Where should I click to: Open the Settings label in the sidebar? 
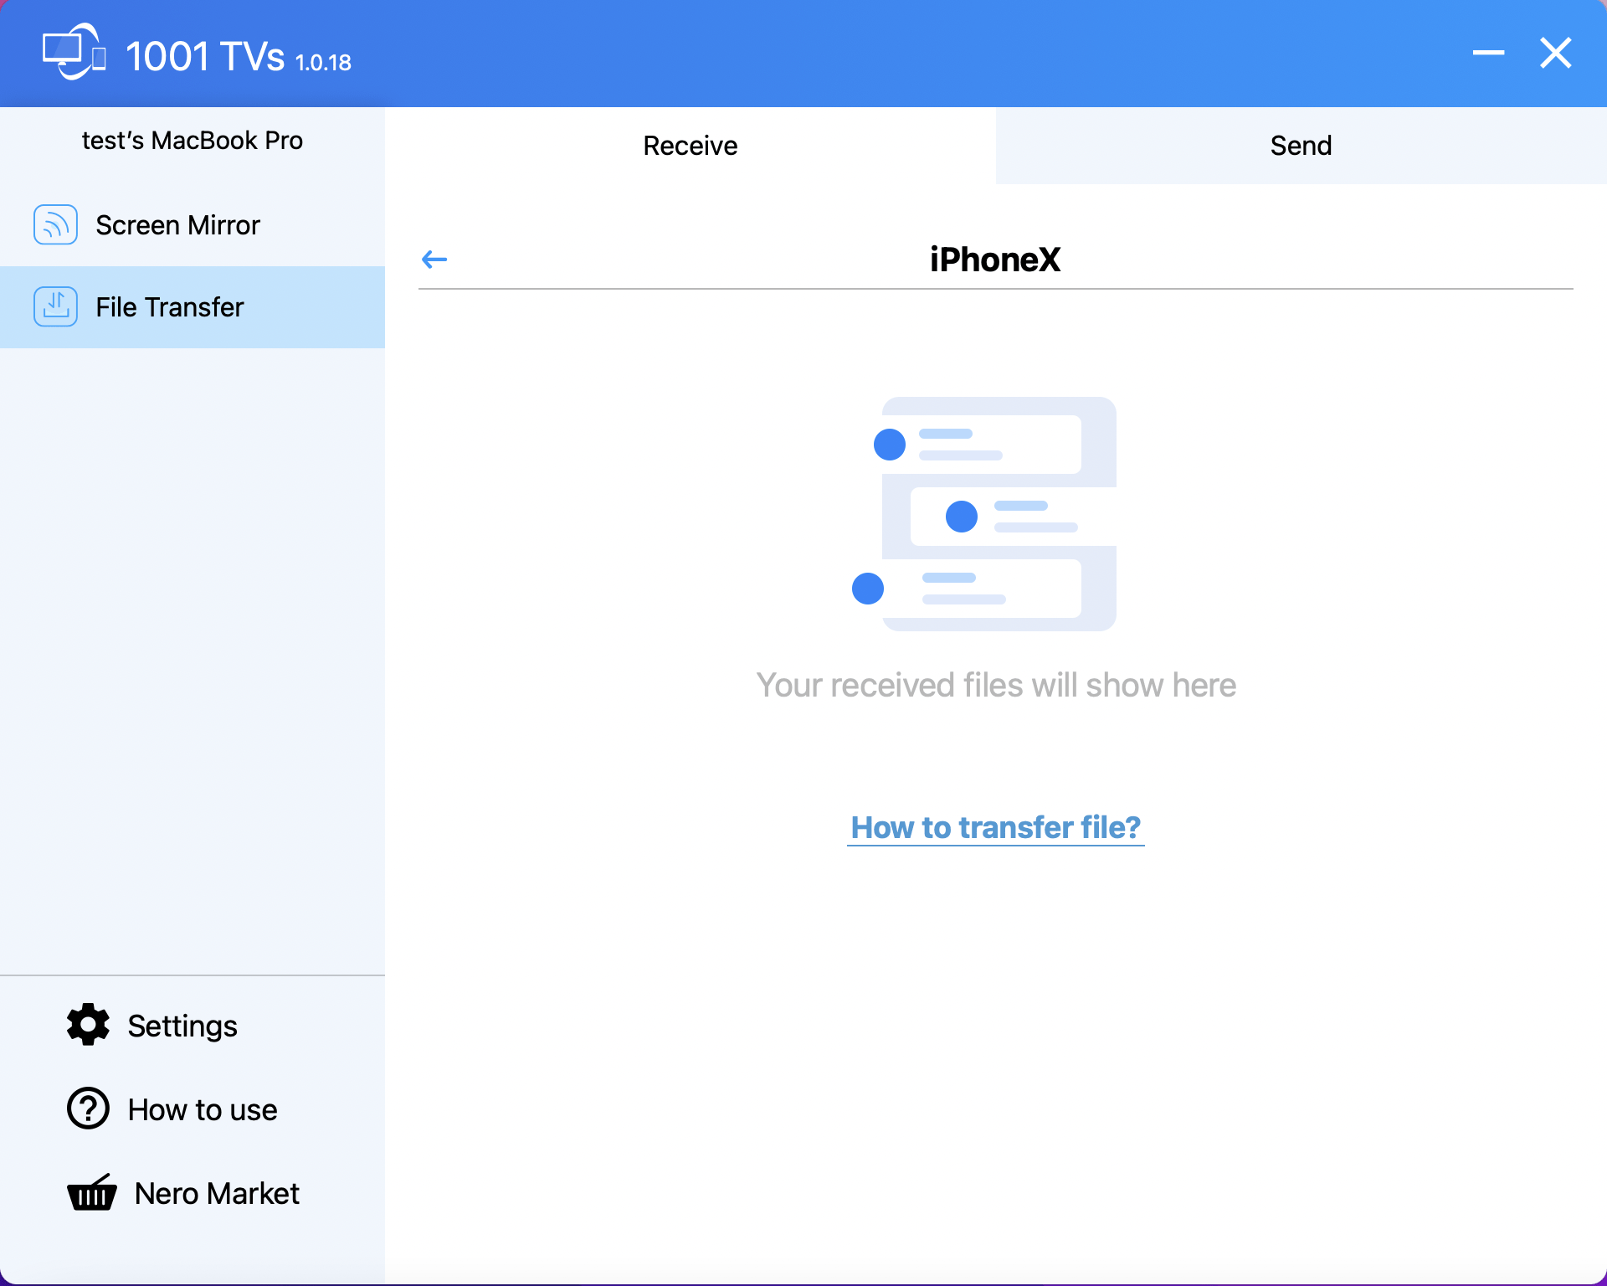click(182, 1026)
